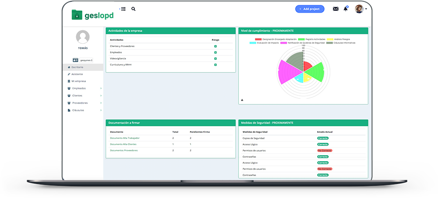This screenshot has height=198, width=438.
Task: Select Clientes label in the sidebar
Action: coord(77,96)
